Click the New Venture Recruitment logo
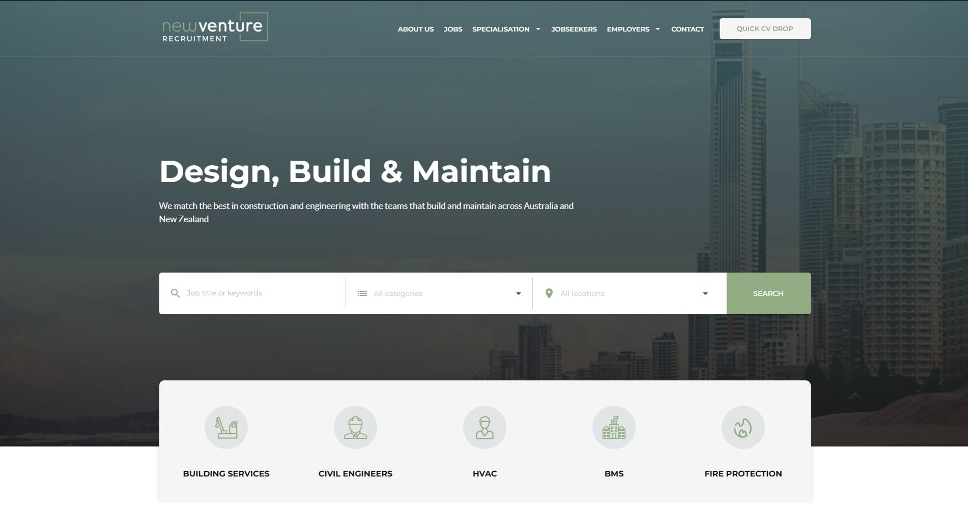Viewport: 968px width, 507px height. 214,27
